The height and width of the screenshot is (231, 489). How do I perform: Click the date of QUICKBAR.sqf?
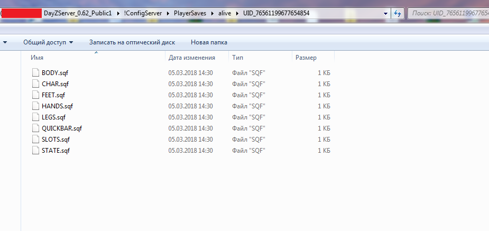click(x=190, y=128)
